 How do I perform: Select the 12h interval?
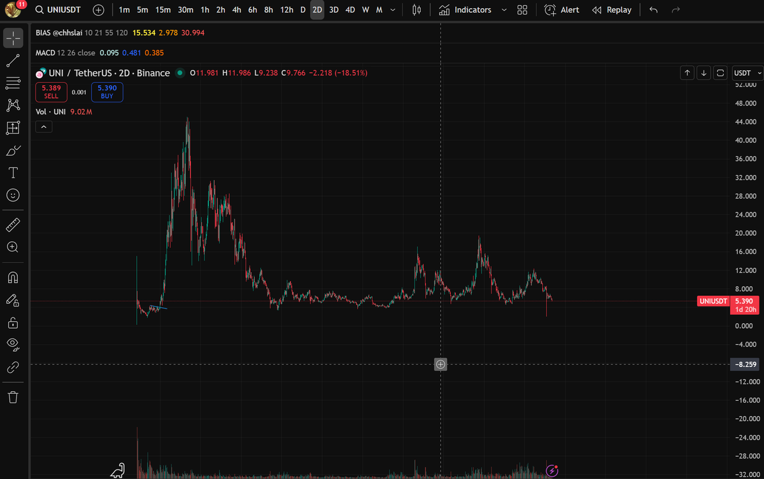coord(286,10)
